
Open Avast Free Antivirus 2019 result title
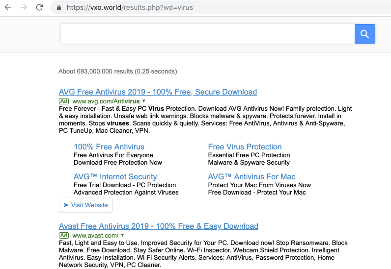click(x=158, y=226)
